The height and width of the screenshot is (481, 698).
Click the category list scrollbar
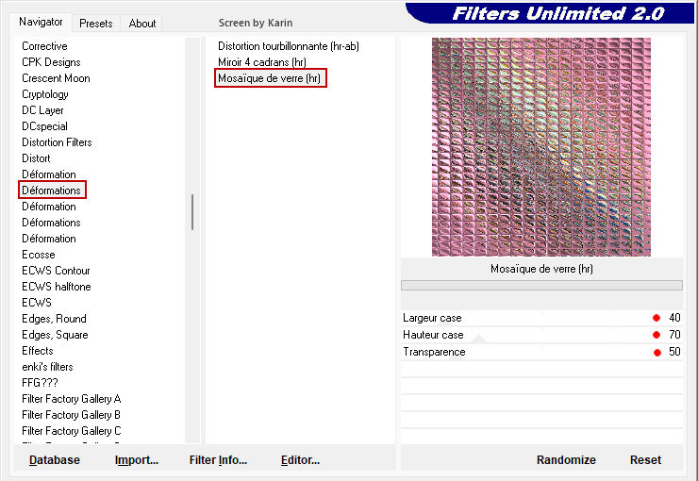pyautogui.click(x=192, y=212)
